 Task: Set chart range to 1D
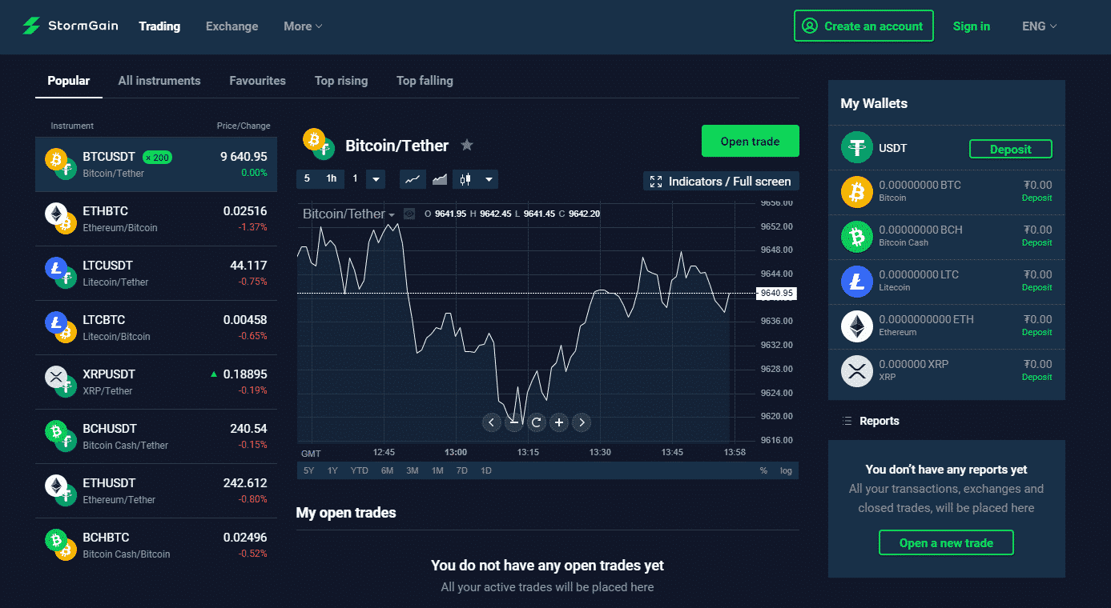click(485, 470)
